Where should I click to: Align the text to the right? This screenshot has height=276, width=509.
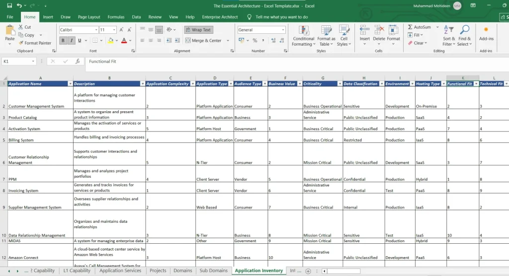tap(159, 41)
